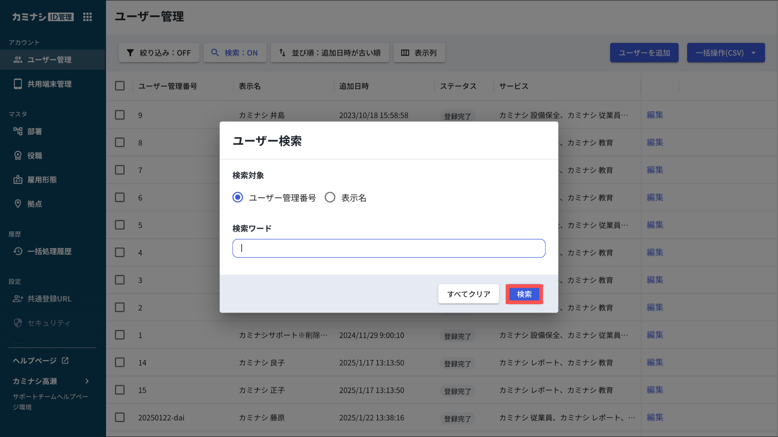Tick the checkbox for user 14
Image resolution: width=778 pixels, height=437 pixels.
[120, 362]
